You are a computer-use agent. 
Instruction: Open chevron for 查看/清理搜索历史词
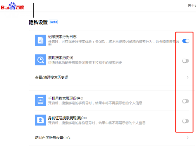[188, 77]
